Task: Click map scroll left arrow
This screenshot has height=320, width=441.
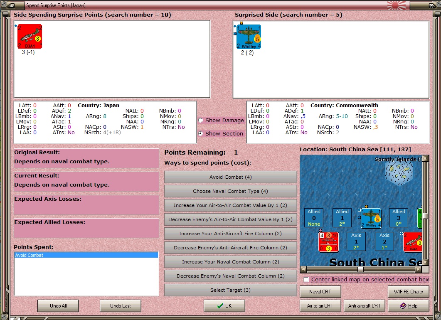Action: [x=303, y=269]
